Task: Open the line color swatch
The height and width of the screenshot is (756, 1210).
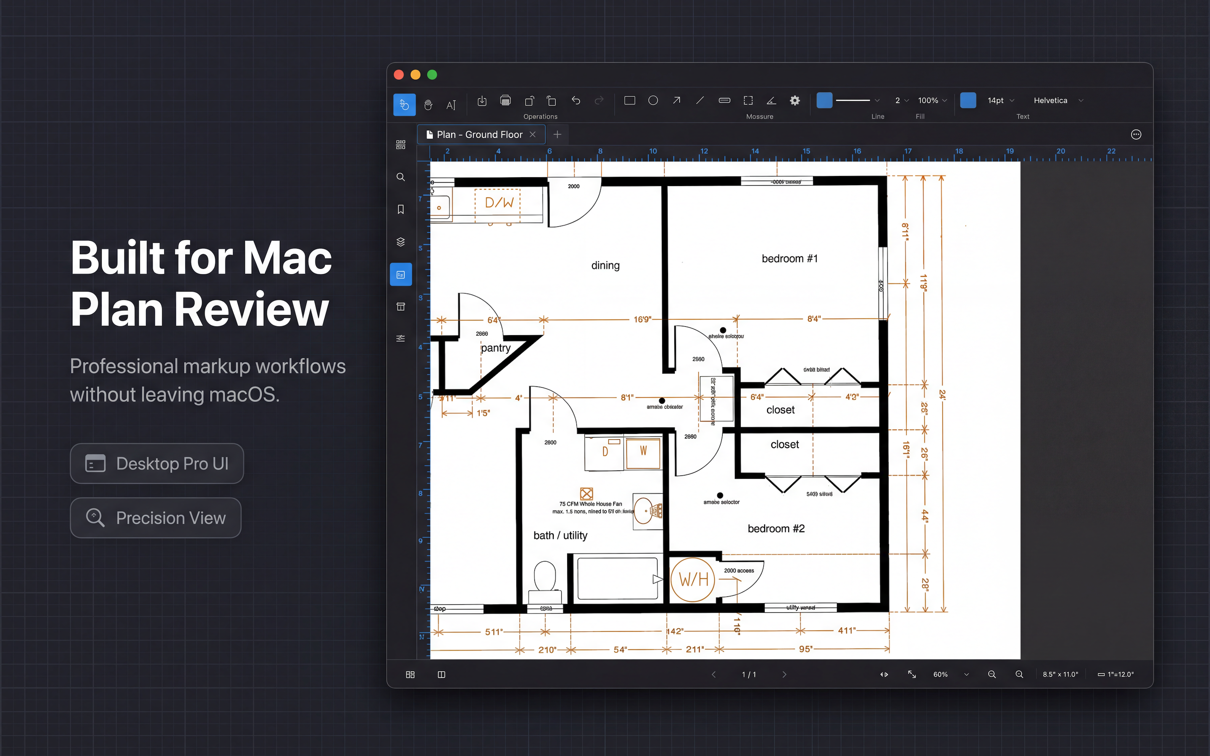Action: click(824, 100)
